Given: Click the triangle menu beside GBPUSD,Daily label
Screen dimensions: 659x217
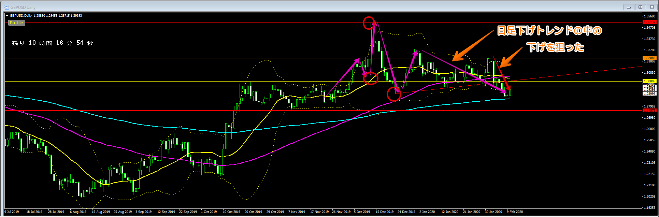Looking at the screenshot, I should 7,16.
